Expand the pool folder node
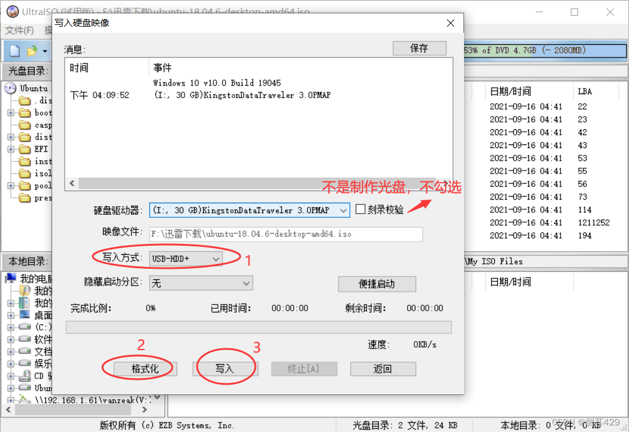The width and height of the screenshot is (629, 432). coord(11,186)
